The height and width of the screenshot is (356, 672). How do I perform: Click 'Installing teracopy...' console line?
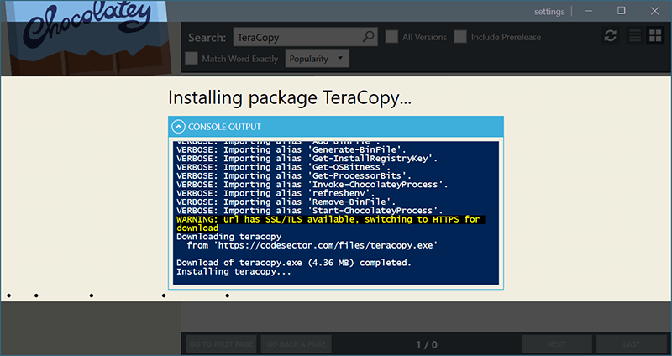[234, 271]
